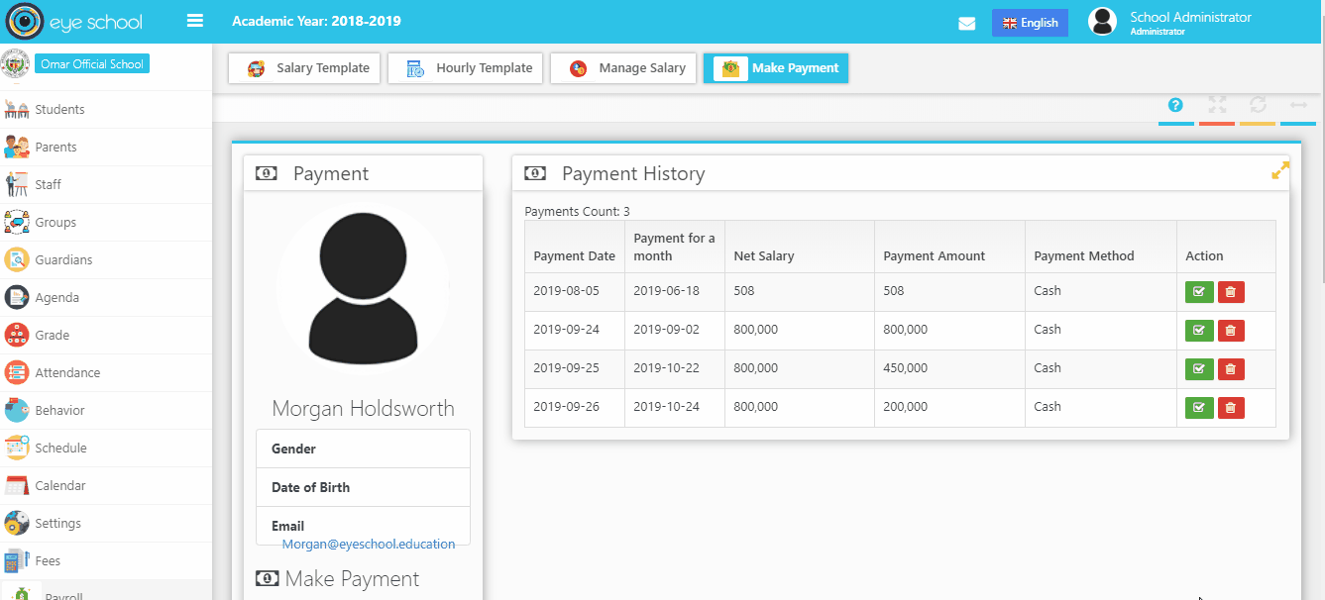Click Morgan@eyeschool.education email link
The height and width of the screenshot is (600, 1325).
(x=369, y=545)
